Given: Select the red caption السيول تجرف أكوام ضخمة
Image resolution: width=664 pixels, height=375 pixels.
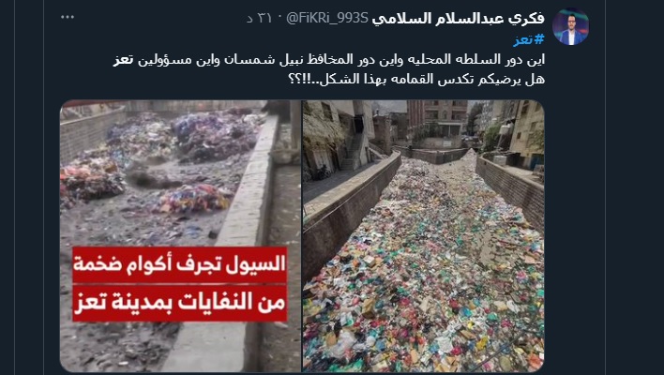Looking at the screenshot, I should click(x=179, y=264).
